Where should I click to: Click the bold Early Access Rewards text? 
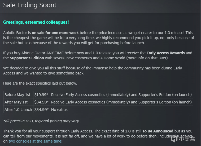166,53
